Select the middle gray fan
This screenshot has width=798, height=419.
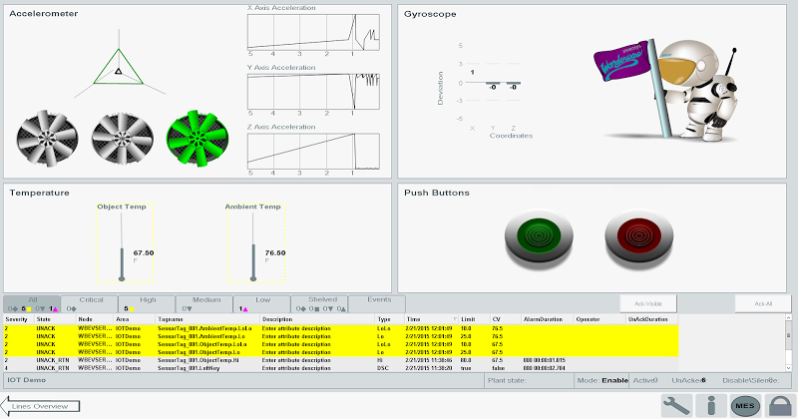(122, 137)
